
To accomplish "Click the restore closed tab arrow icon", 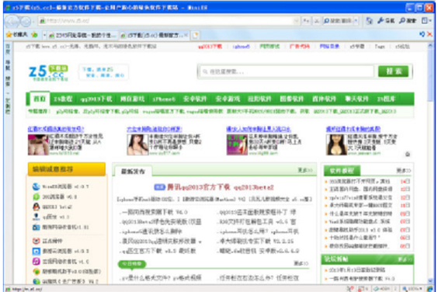I will 422,34.
